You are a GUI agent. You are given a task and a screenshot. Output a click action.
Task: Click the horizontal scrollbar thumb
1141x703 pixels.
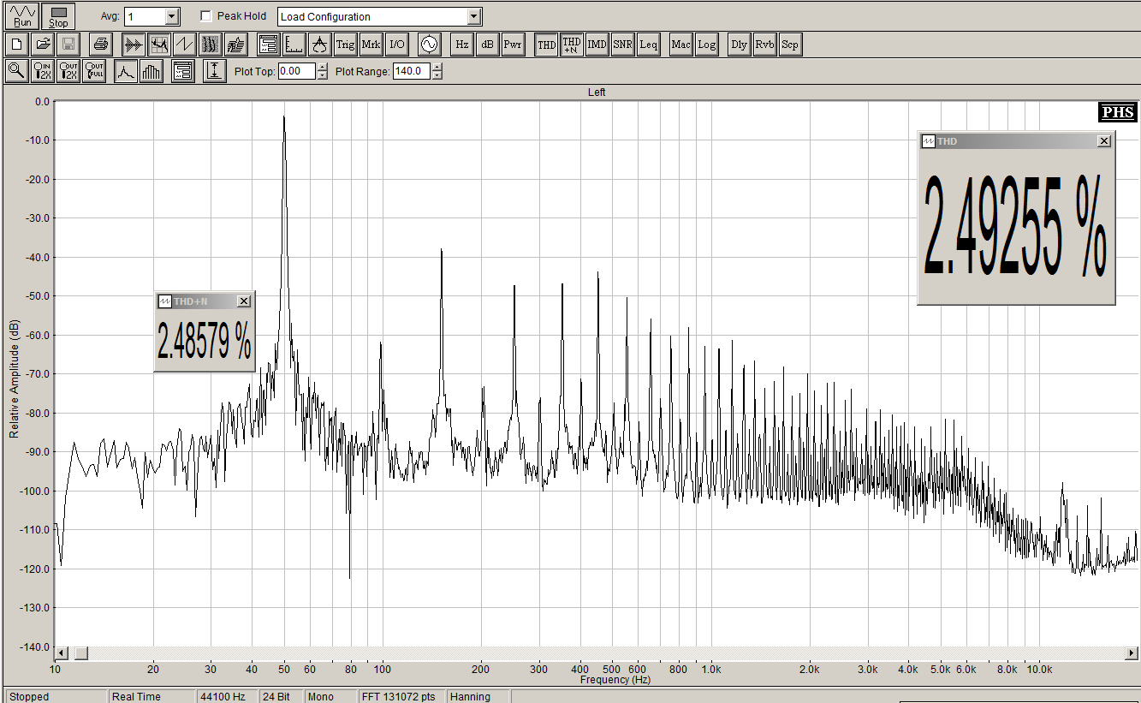pos(81,653)
